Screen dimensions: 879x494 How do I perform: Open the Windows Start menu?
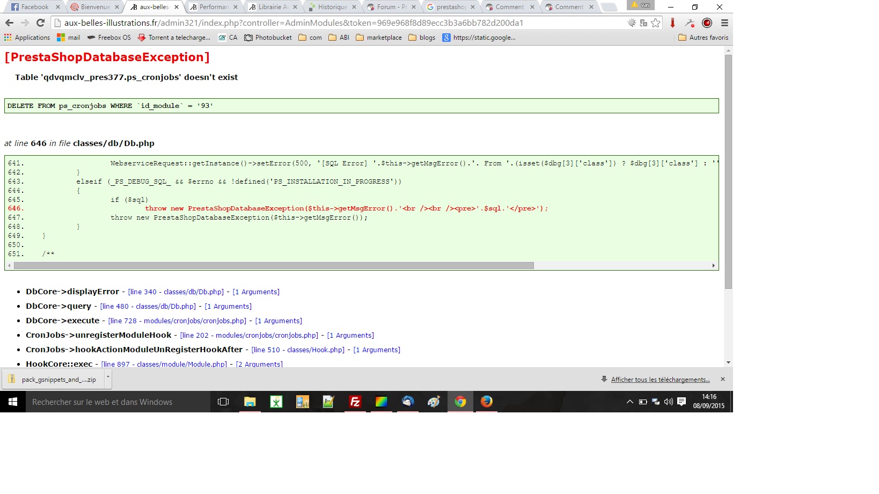pyautogui.click(x=13, y=402)
